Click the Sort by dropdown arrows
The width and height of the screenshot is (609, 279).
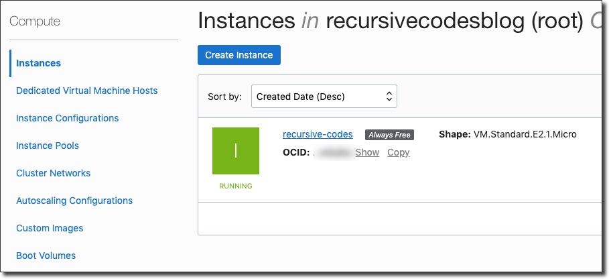tap(389, 97)
